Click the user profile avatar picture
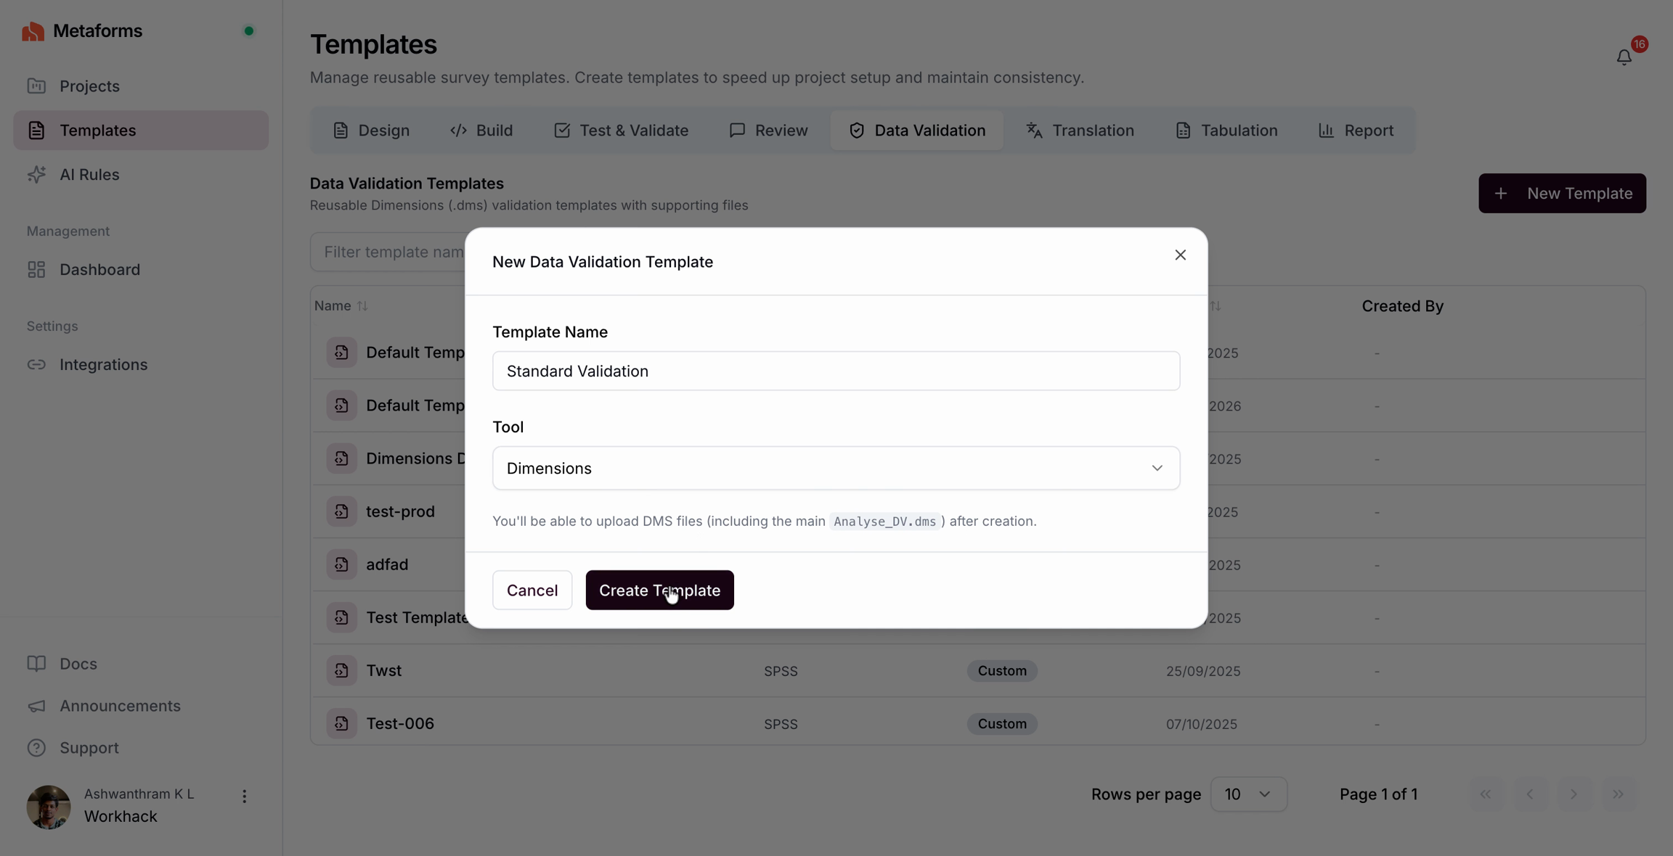 click(49, 806)
